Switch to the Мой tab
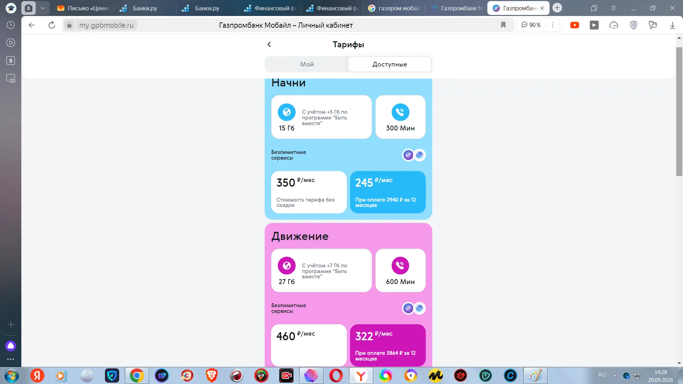Viewport: 683px width, 384px height. [307, 64]
